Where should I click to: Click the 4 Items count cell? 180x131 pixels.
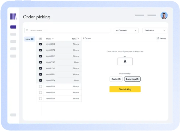76,74
